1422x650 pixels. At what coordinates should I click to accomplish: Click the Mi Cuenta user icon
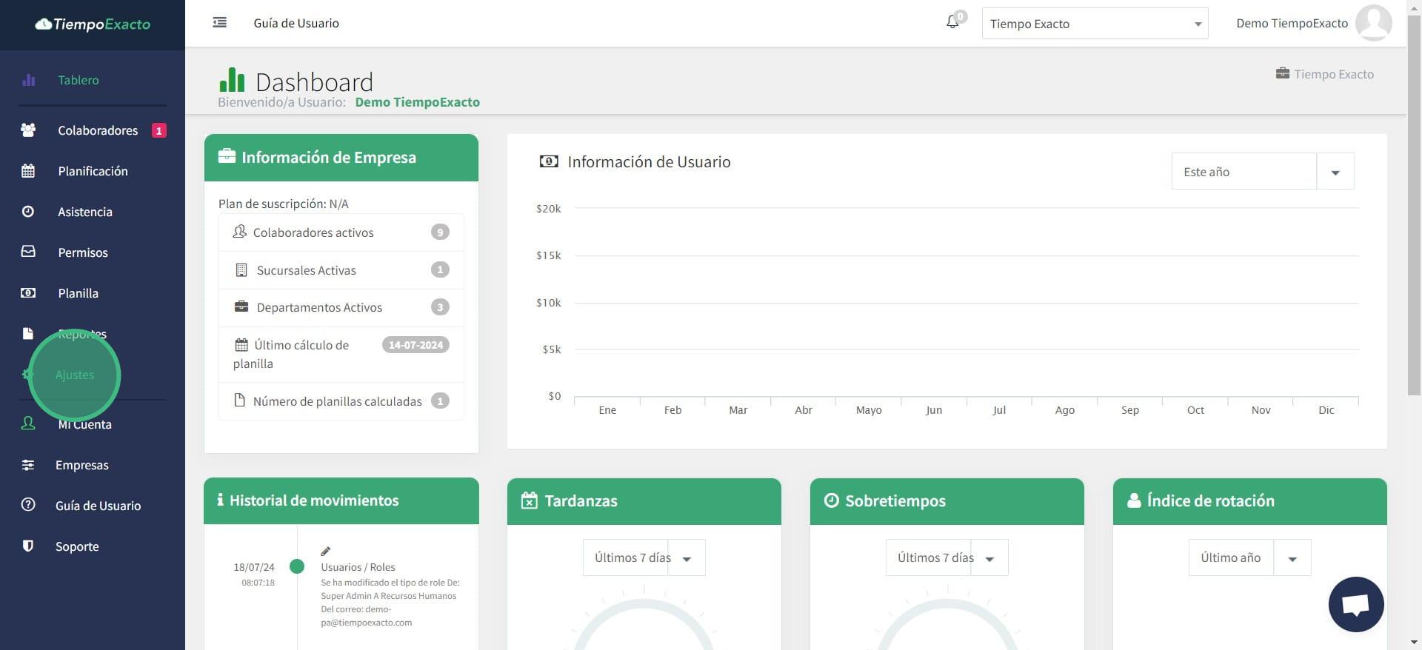[28, 423]
